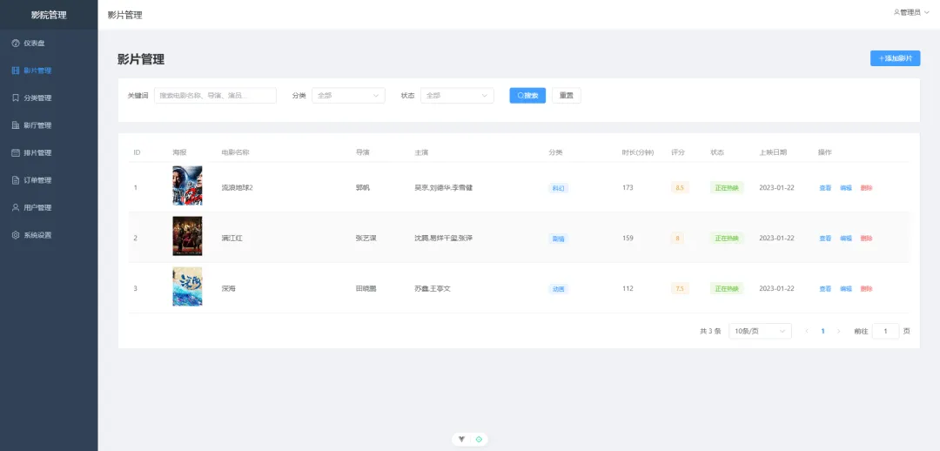The width and height of the screenshot is (940, 451).
Task: Click 查看 for 满江红
Action: click(825, 238)
